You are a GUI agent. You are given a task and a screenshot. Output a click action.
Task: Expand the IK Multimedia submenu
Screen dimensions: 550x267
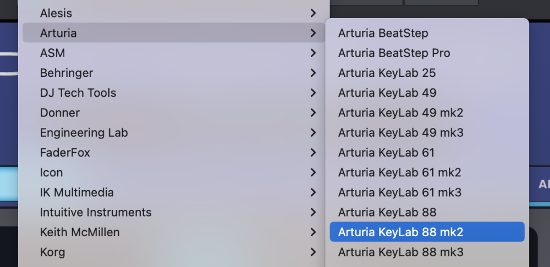point(77,192)
